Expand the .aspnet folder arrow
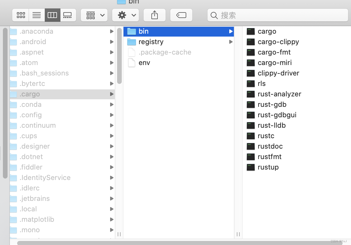Screen dimensions: 351x245 point(112,52)
